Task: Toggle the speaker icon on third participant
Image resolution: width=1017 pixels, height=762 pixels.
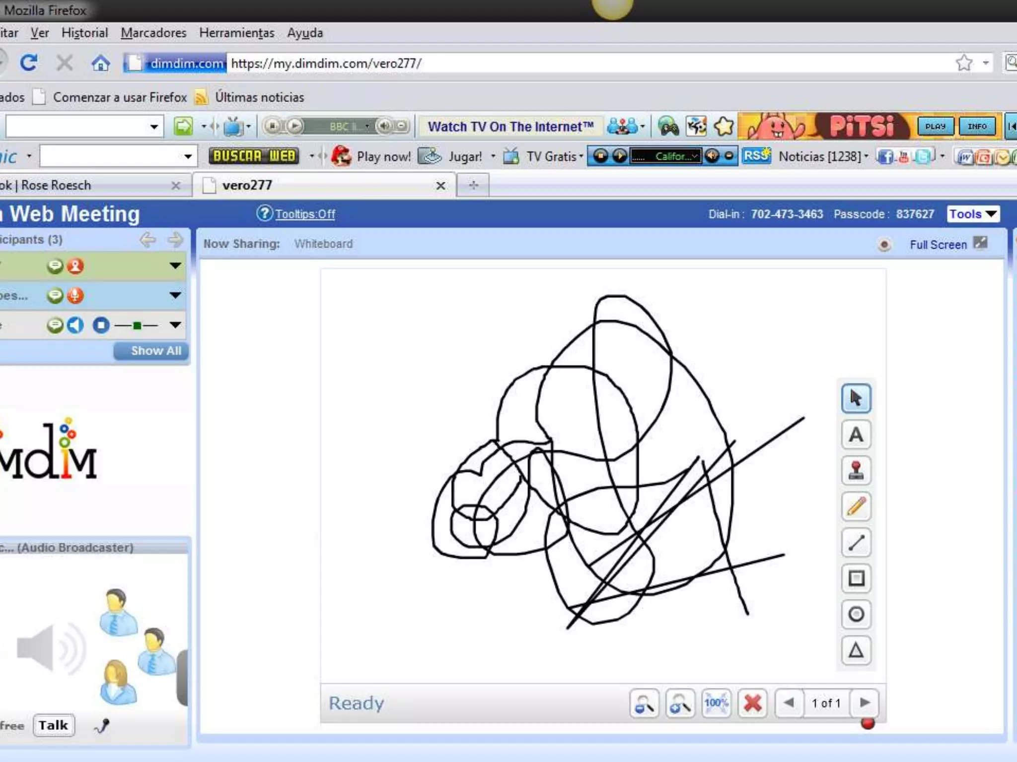Action: coord(75,325)
